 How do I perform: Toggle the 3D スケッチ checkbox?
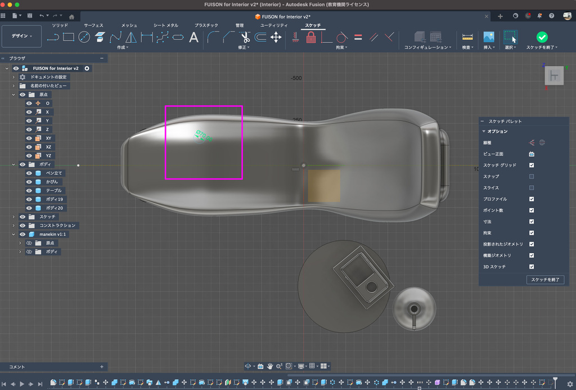[x=532, y=266]
